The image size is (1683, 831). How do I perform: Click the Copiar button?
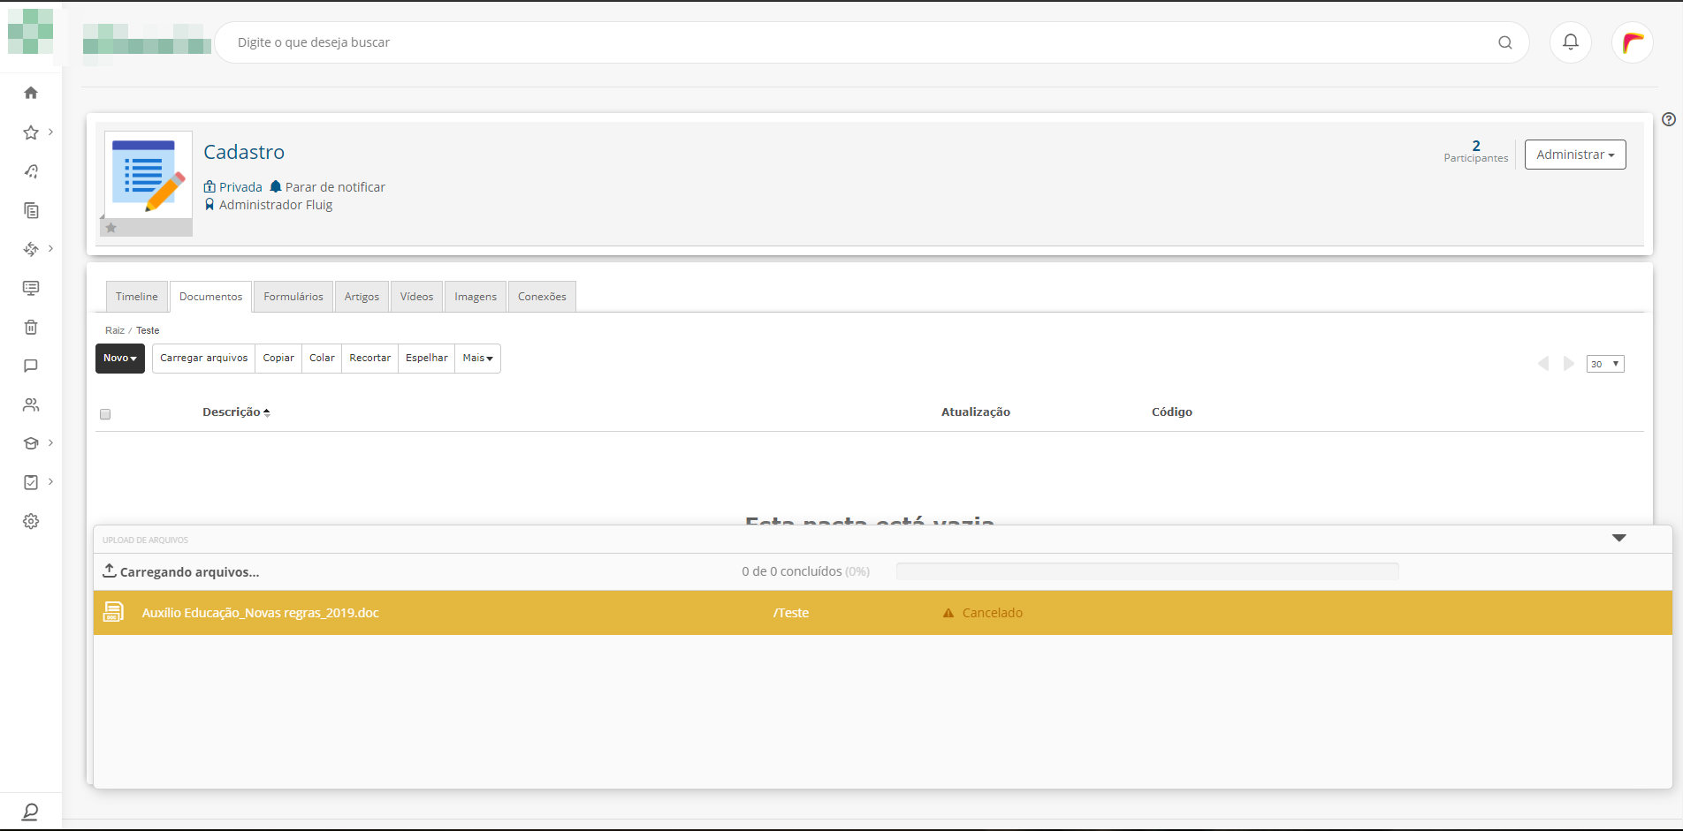pyautogui.click(x=278, y=359)
